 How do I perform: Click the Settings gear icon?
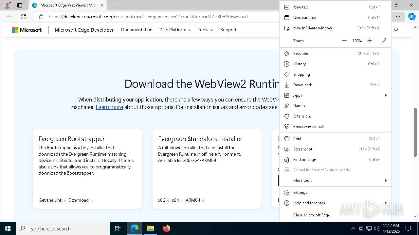pyautogui.click(x=287, y=193)
